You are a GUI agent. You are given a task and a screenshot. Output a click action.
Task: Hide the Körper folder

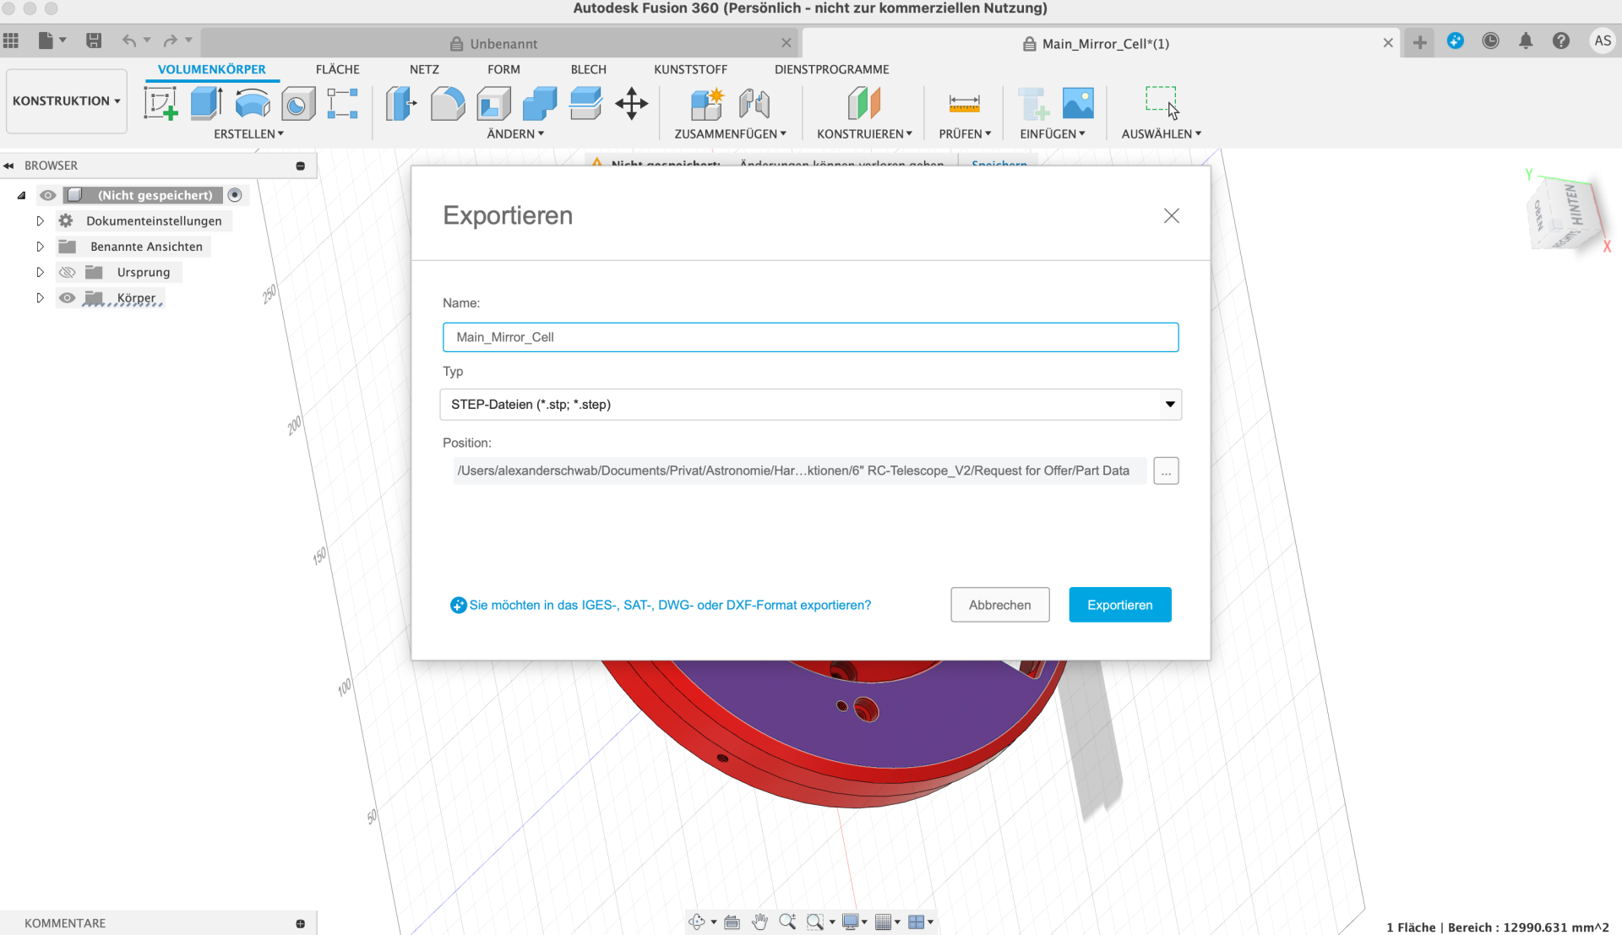click(68, 298)
